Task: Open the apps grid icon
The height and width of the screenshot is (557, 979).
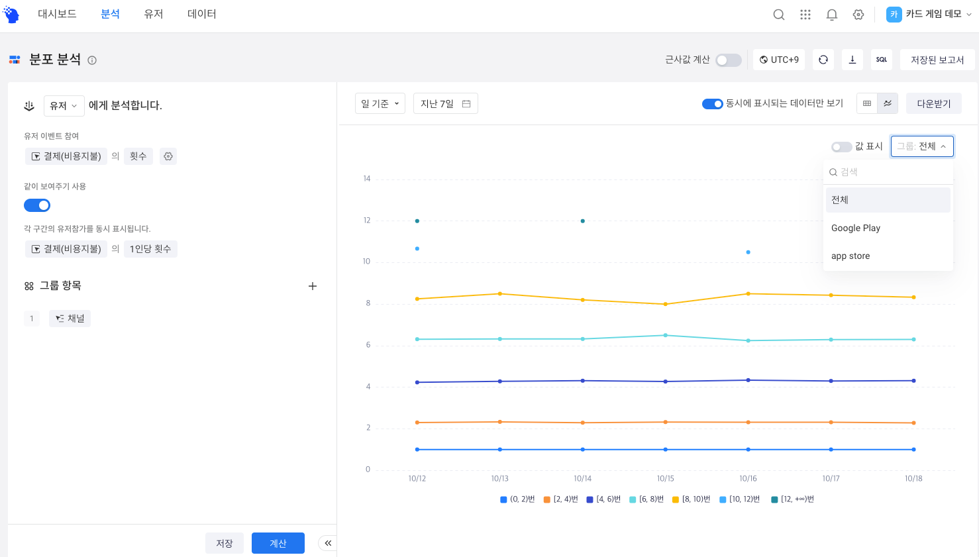Action: click(x=805, y=15)
